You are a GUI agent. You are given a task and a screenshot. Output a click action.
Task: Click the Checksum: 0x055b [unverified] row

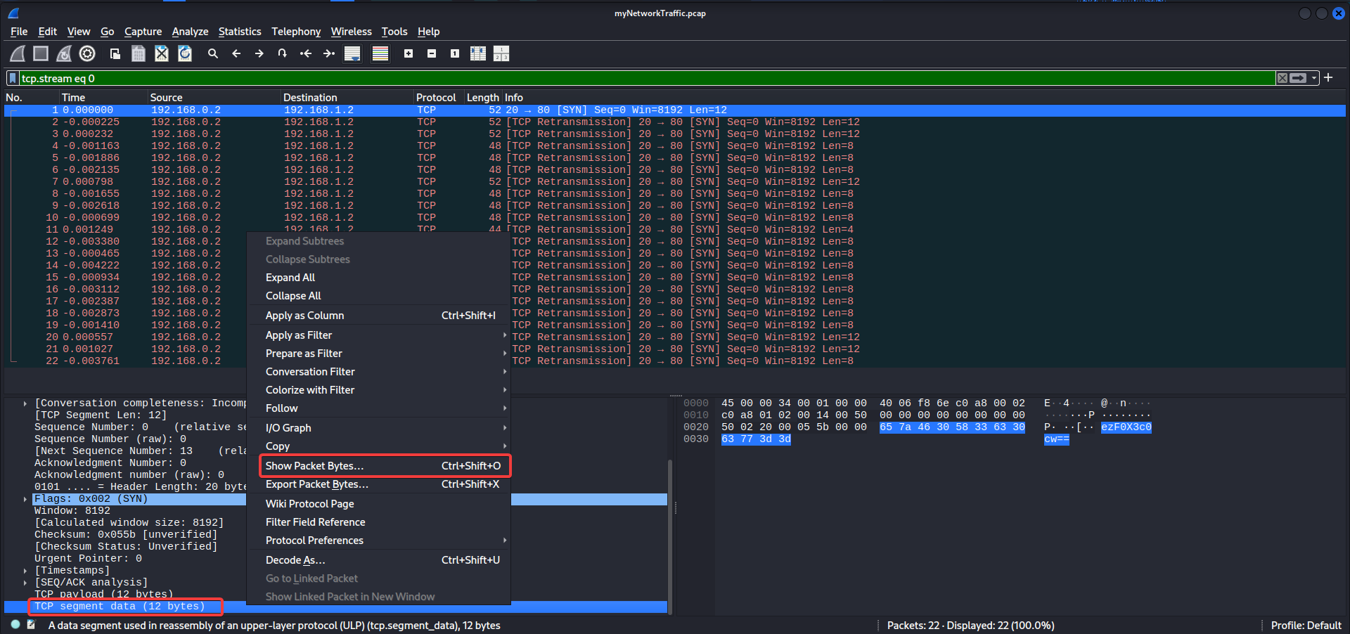coord(126,535)
